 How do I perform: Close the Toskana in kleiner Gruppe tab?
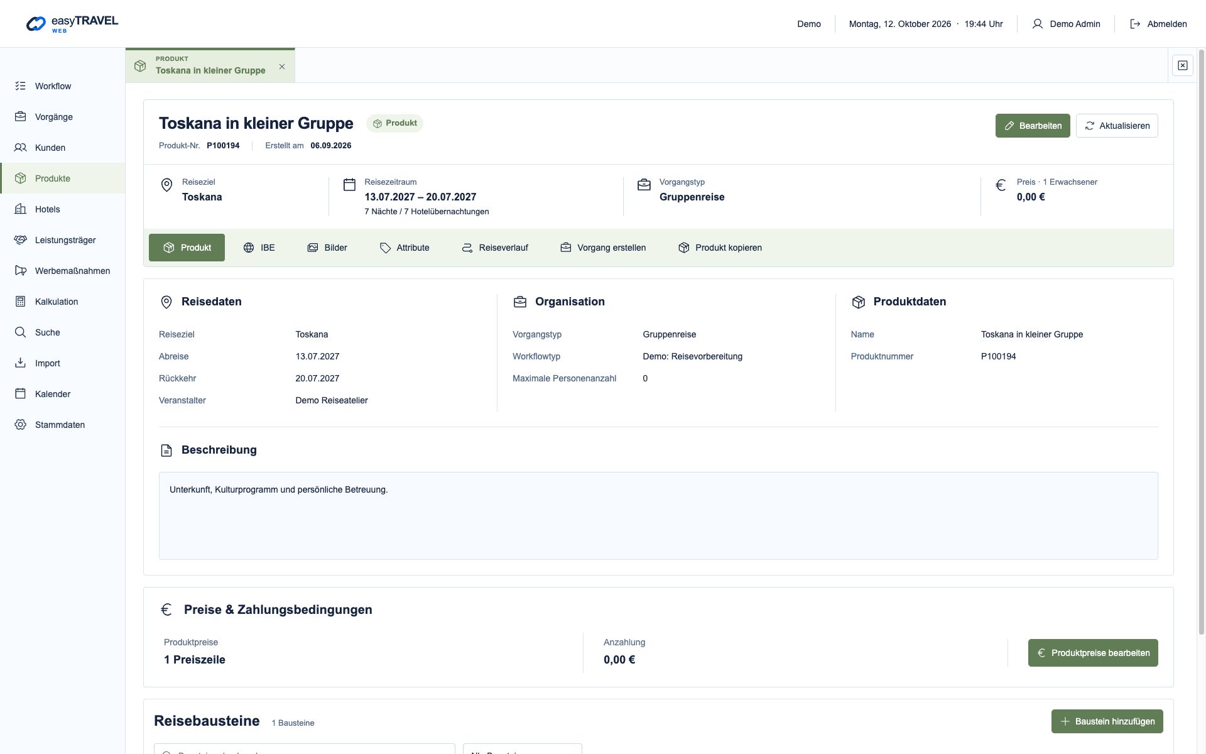tap(282, 67)
